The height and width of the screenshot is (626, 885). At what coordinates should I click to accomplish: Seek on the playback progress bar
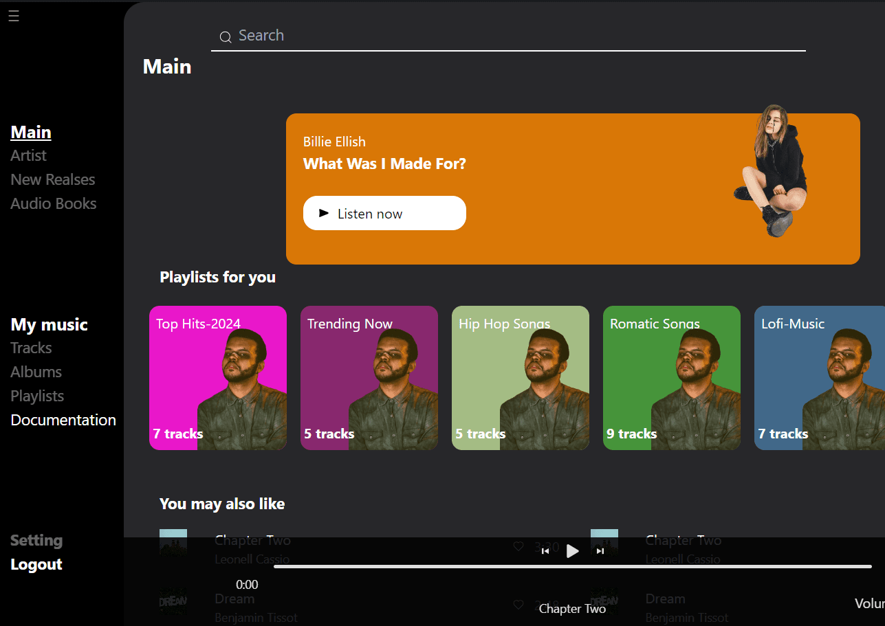[573, 567]
